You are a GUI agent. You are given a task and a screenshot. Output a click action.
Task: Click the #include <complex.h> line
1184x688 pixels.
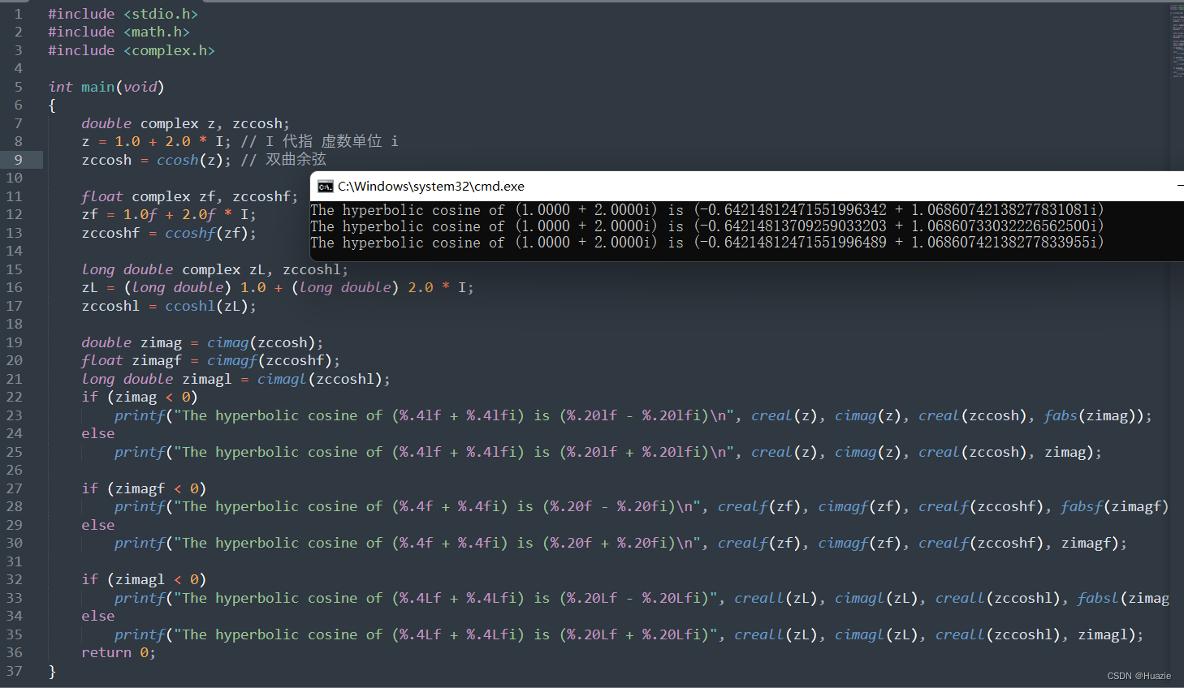click(132, 50)
